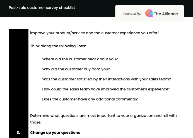Screen dimensions: 193x138
Task: Click the dash bullet before "Why did the customer"
Action: pyautogui.click(x=37, y=69)
